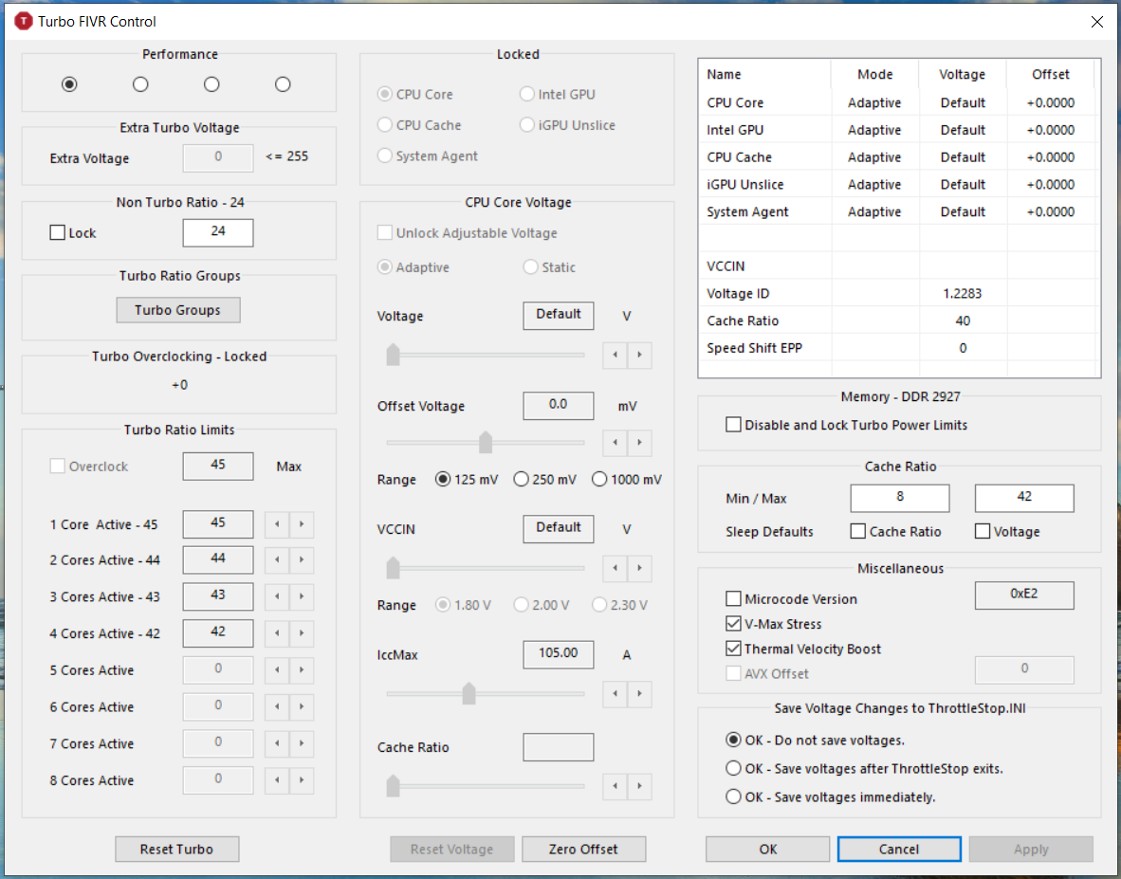Viewport: 1121px width, 879px height.
Task: Increase 4 Cores Active ratio with right arrow
Action: point(302,633)
